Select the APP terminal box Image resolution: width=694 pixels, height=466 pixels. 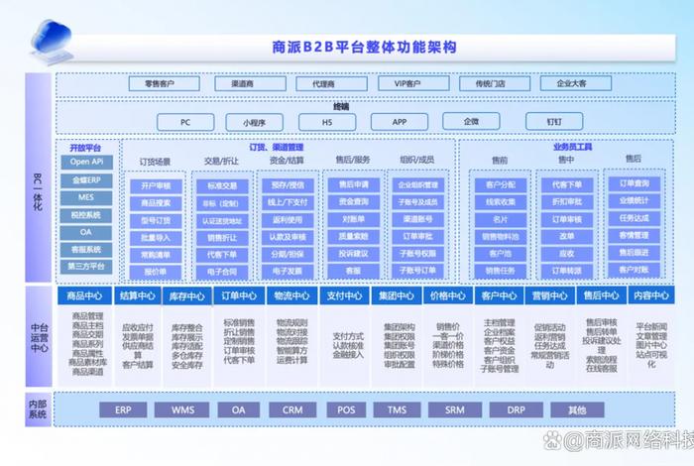pos(400,122)
